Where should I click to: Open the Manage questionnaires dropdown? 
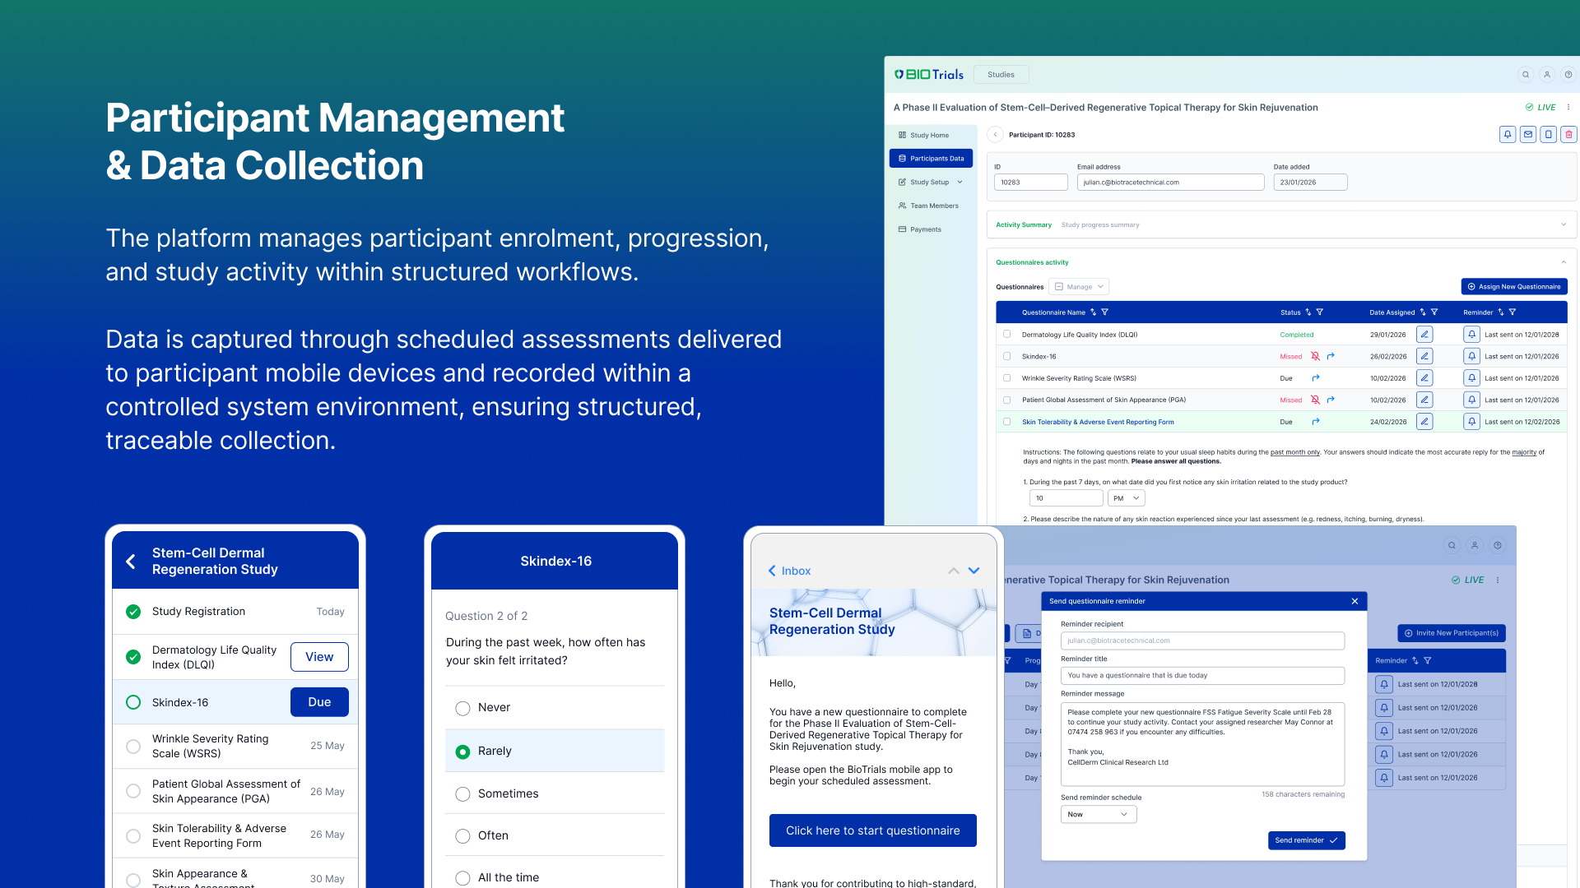coord(1080,287)
